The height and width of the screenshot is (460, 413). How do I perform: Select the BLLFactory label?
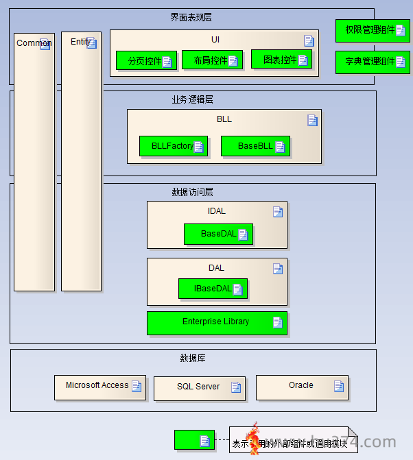coord(172,146)
